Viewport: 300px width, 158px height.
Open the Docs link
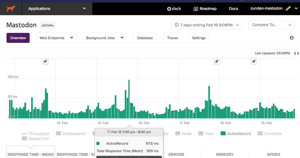(x=233, y=9)
